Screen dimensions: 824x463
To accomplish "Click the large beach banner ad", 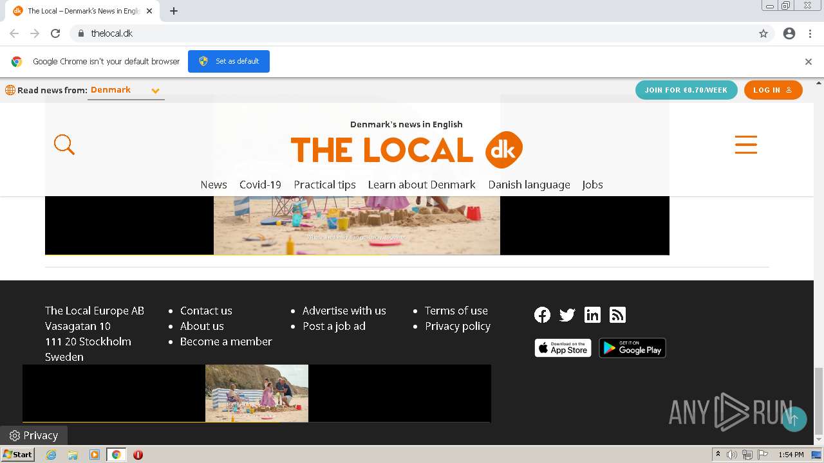I will tap(357, 225).
